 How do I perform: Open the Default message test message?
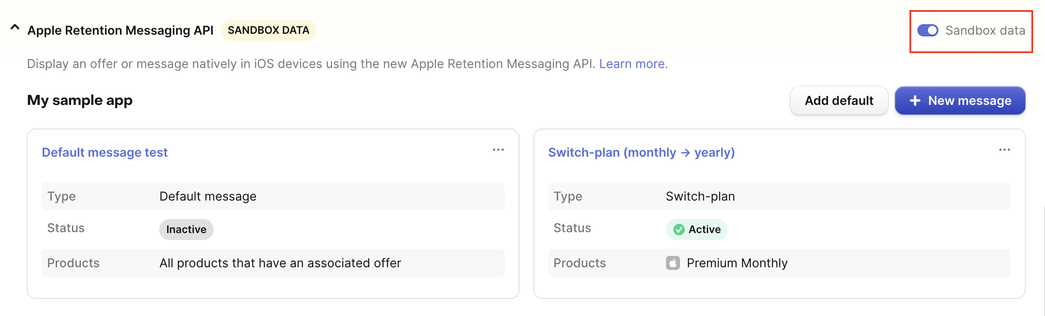coord(105,153)
